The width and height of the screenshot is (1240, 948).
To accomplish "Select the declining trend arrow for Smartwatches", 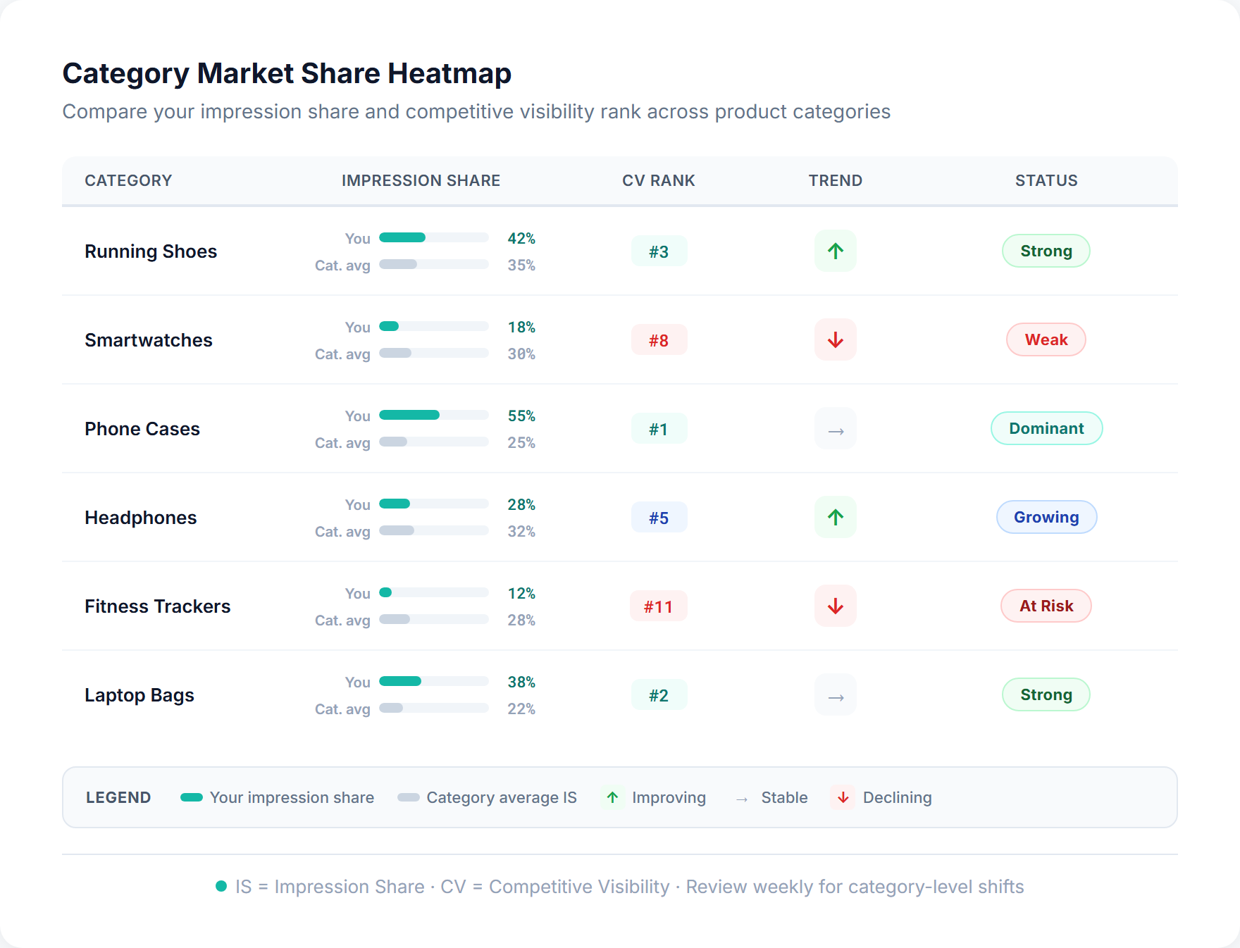I will pos(835,339).
